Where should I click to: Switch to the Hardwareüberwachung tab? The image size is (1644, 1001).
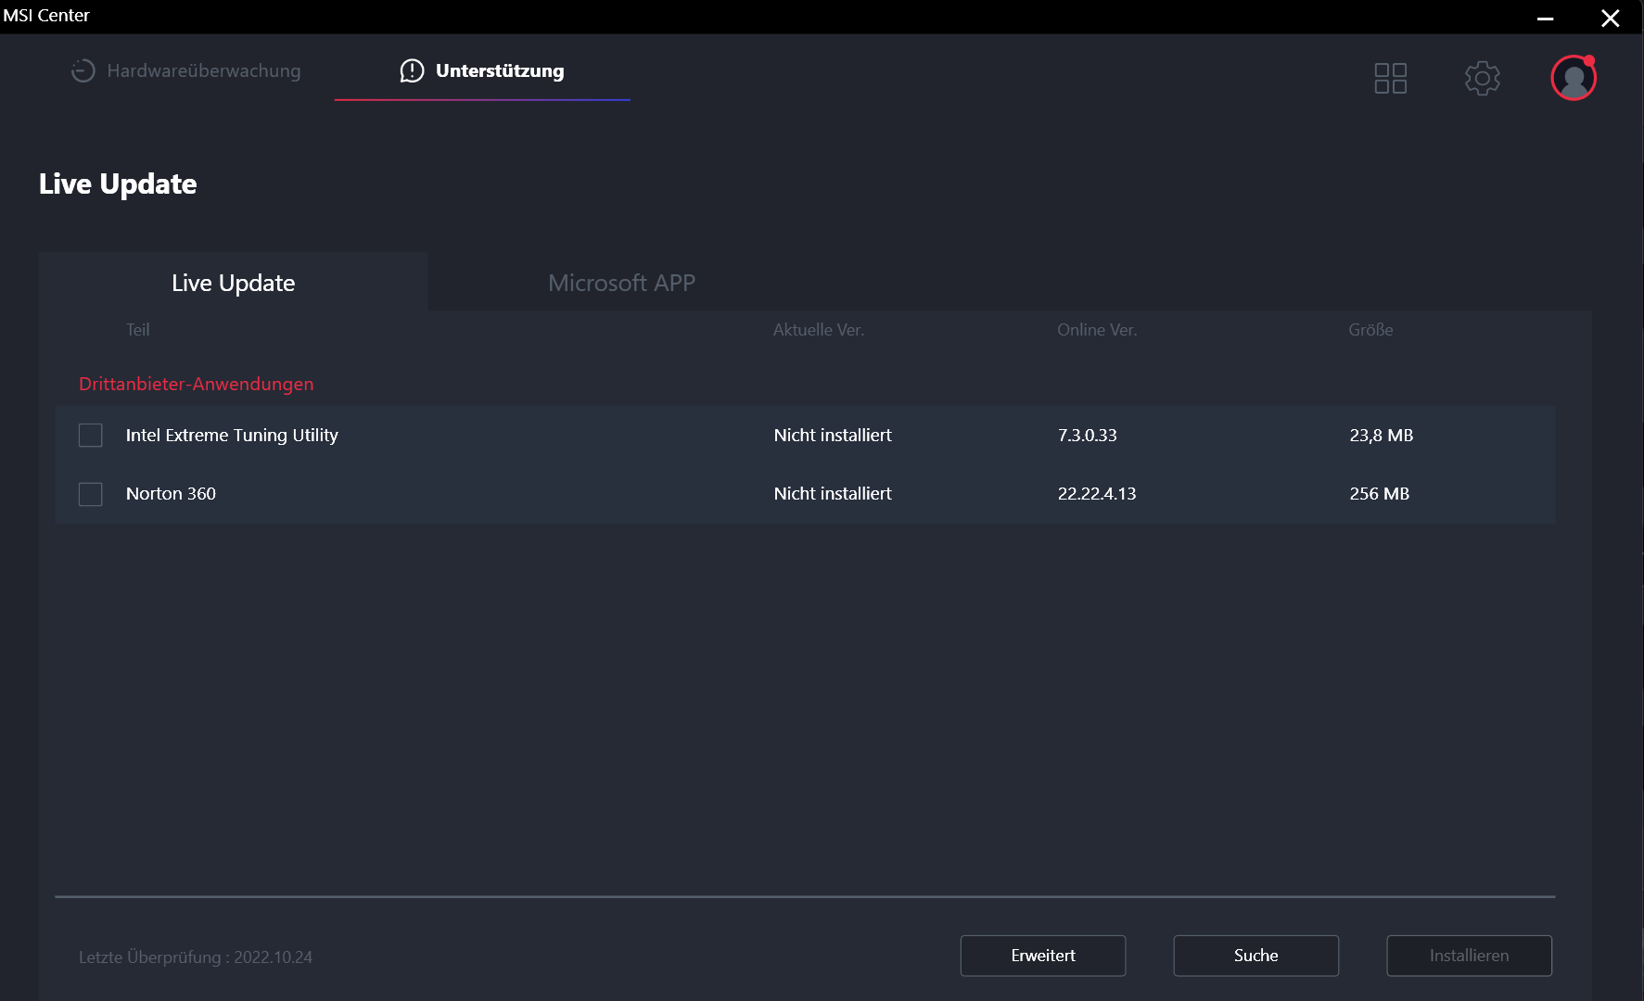coord(186,70)
